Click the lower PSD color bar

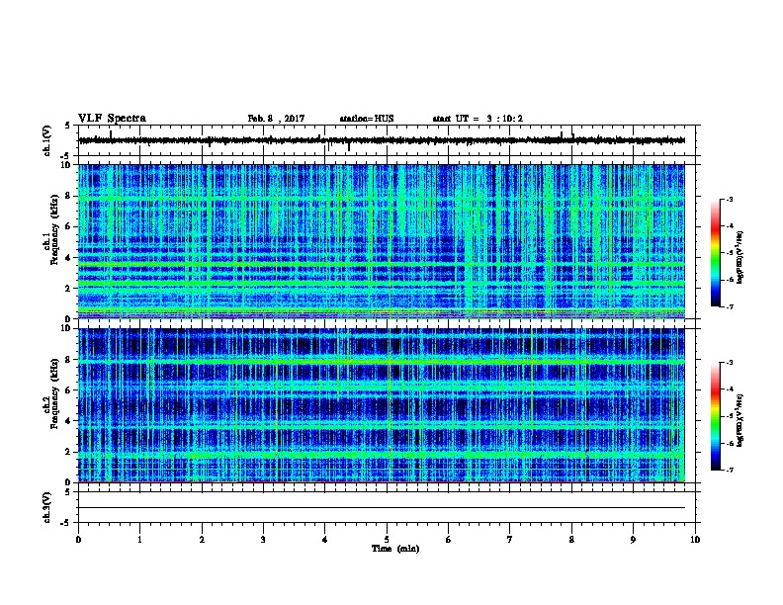715,416
